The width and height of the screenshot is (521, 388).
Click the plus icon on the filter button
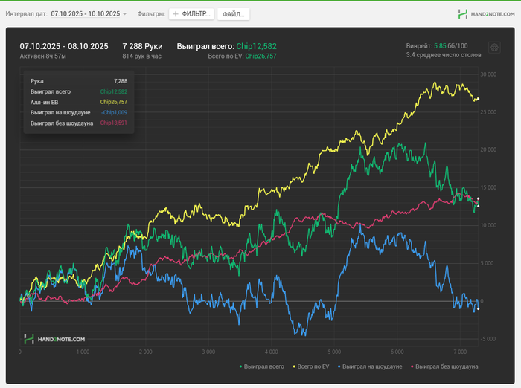[x=176, y=14]
